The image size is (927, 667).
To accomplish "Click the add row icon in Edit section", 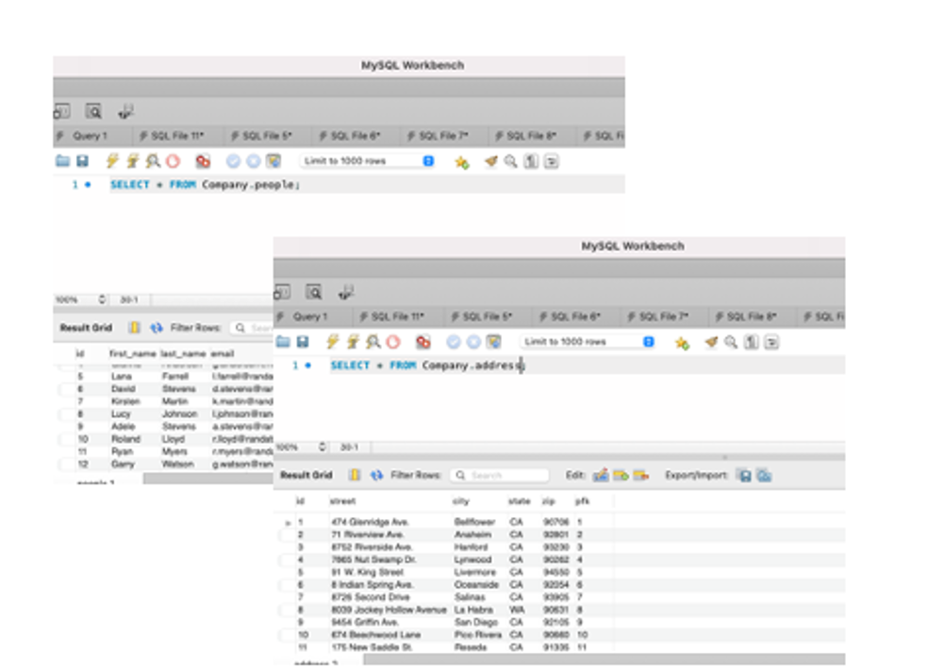I will [621, 475].
